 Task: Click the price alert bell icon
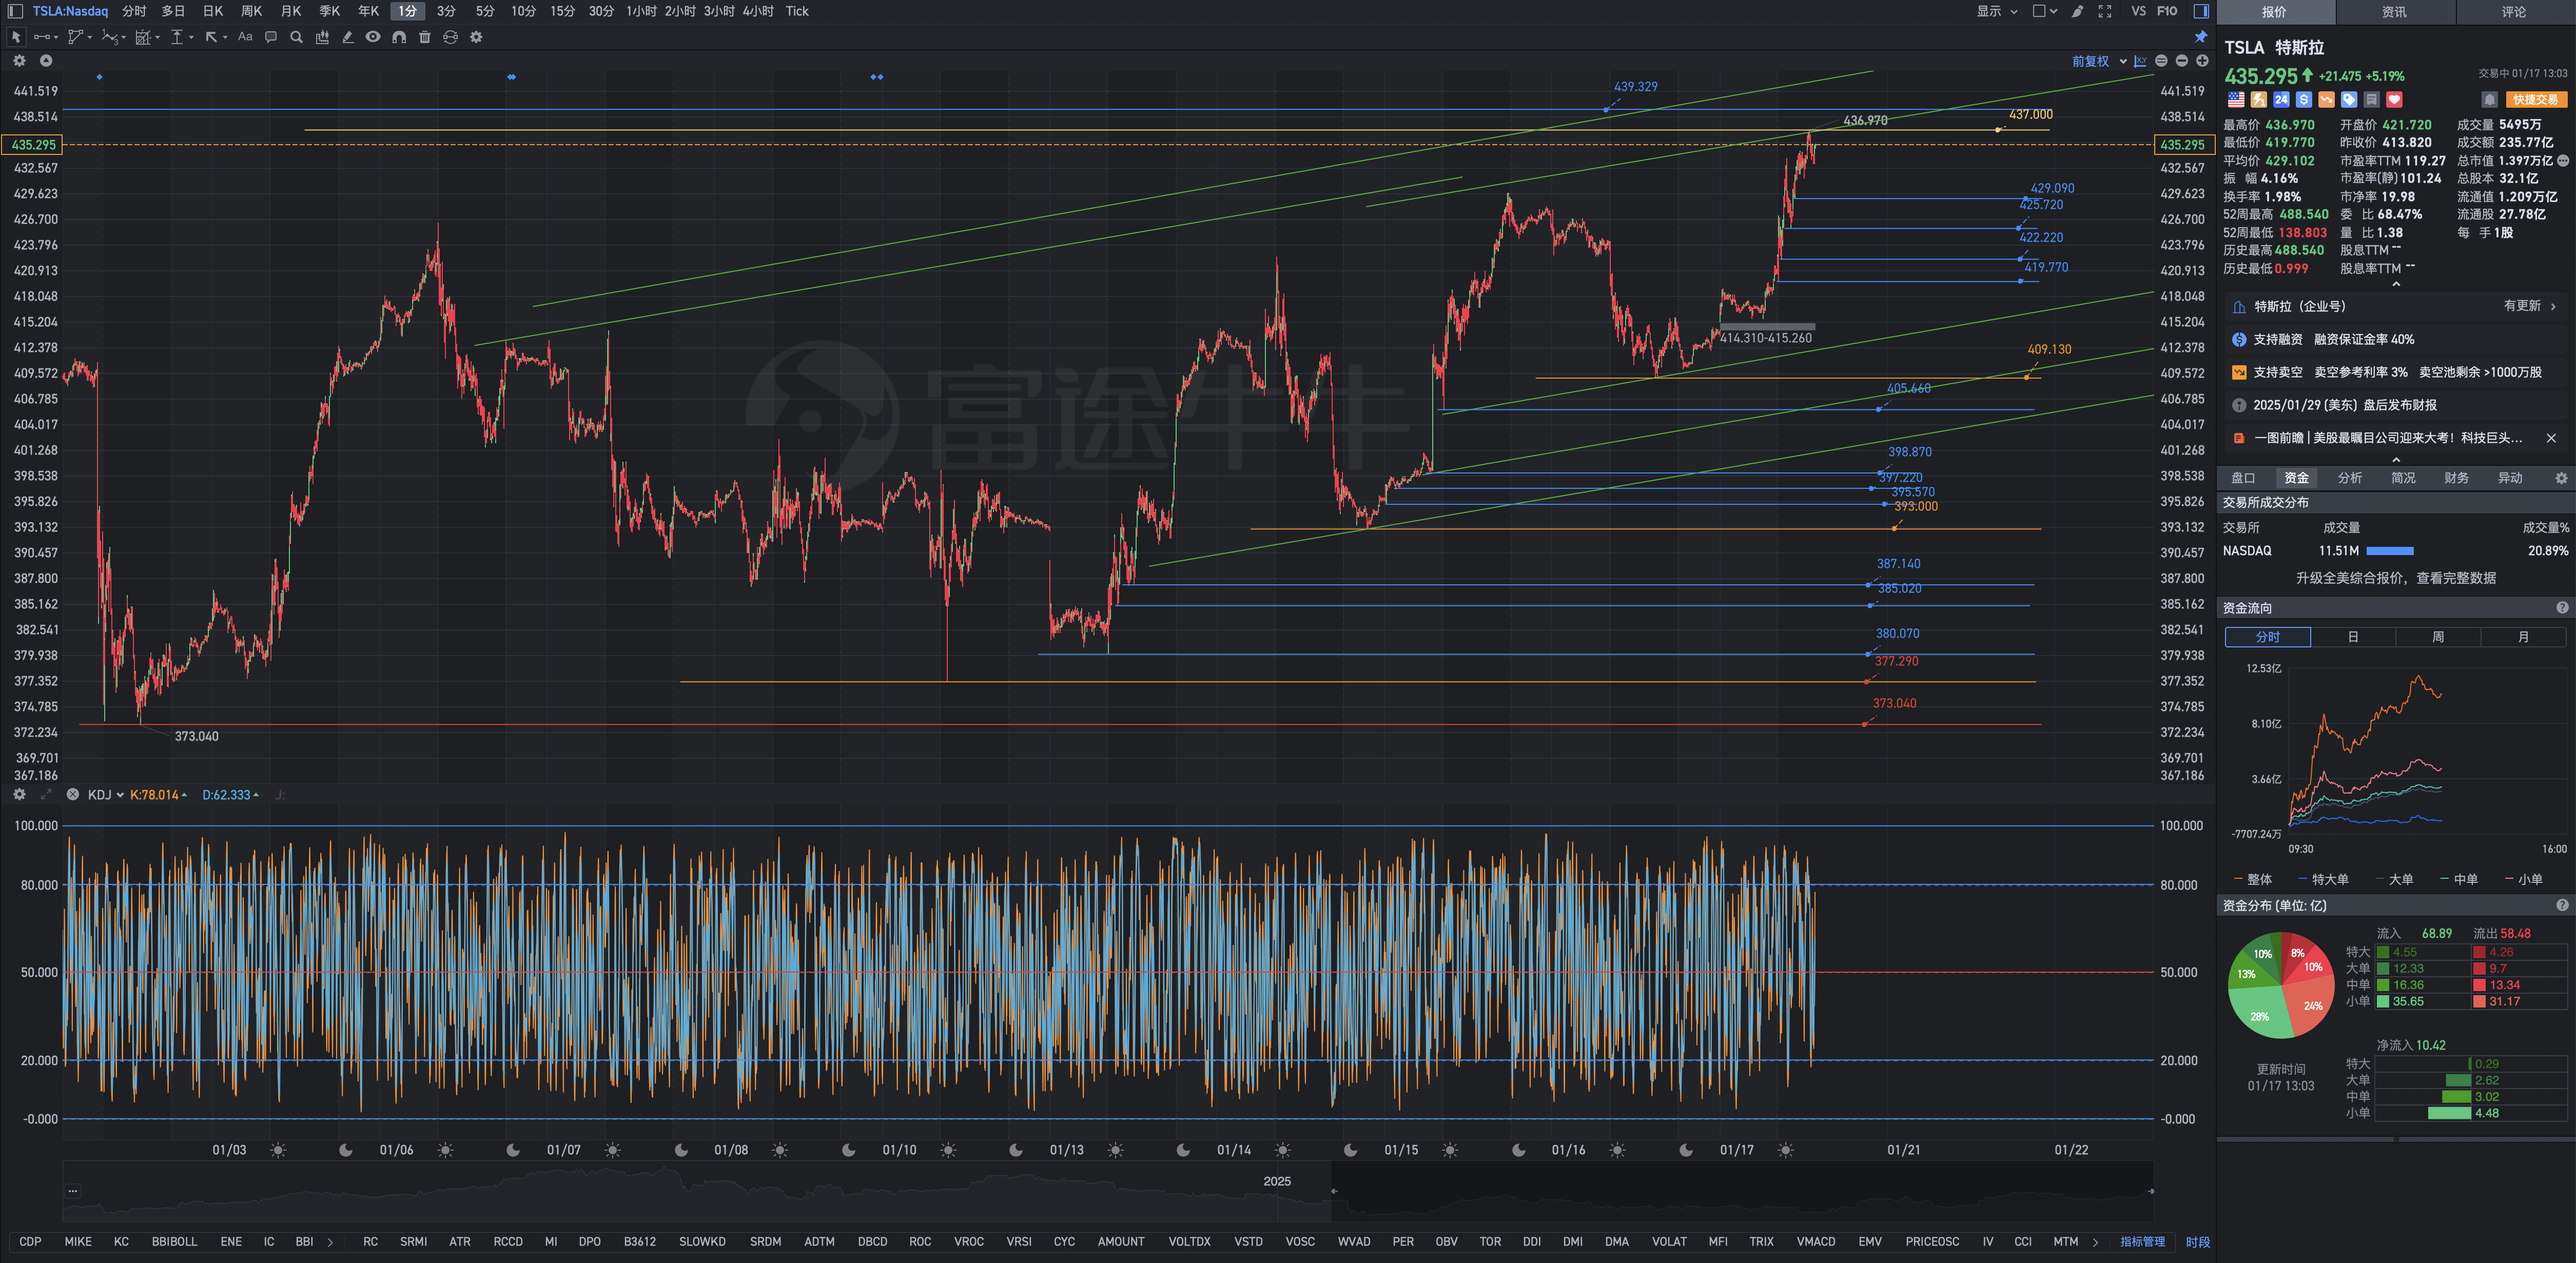pos(2490,99)
